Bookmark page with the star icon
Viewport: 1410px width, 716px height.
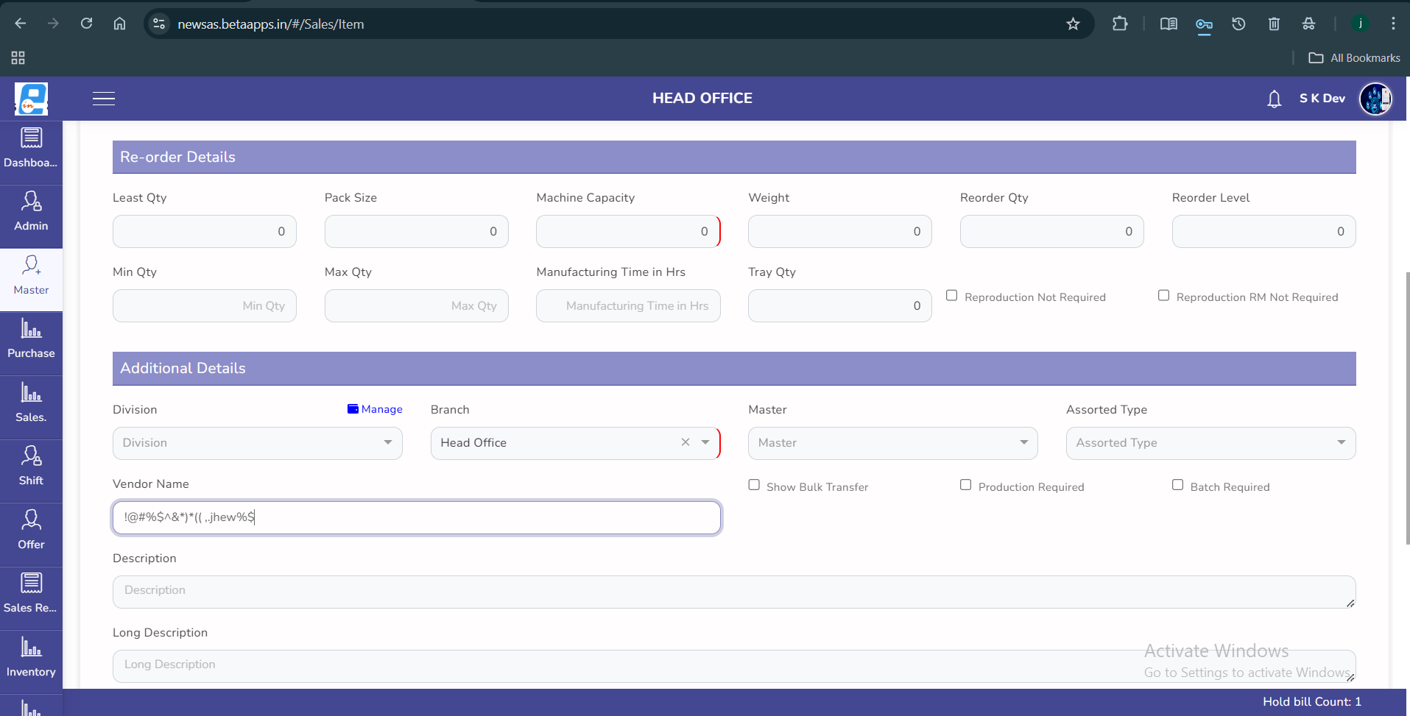[x=1073, y=24]
